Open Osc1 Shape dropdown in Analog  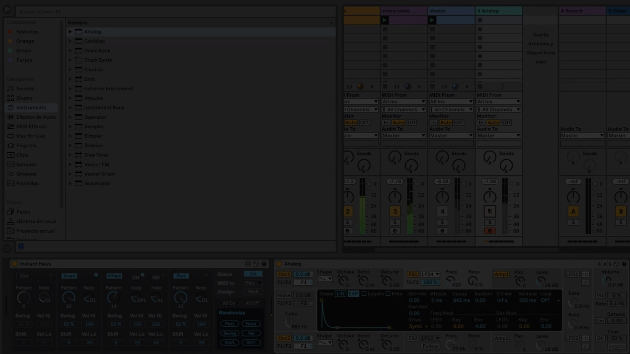pyautogui.click(x=324, y=279)
